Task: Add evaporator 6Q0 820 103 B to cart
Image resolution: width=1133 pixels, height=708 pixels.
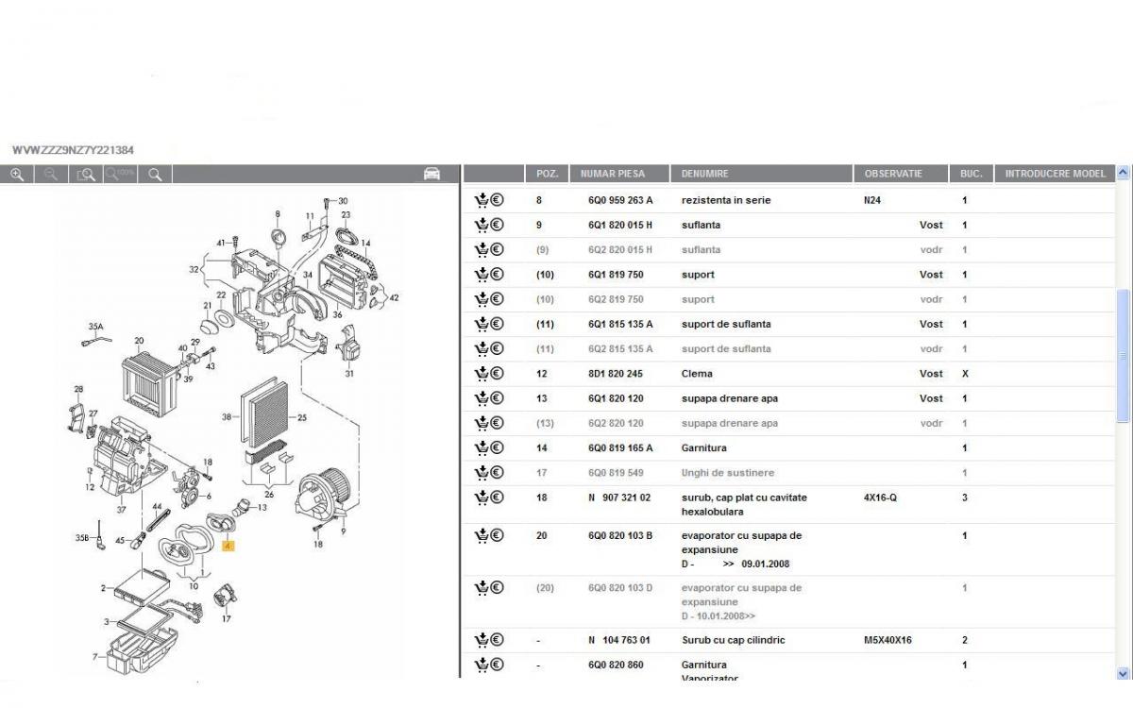Action: (x=482, y=536)
